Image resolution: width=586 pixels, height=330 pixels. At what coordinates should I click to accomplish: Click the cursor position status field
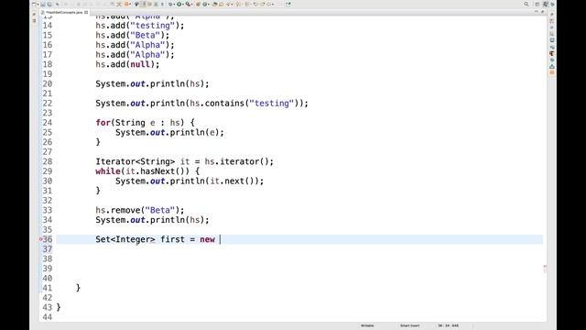click(449, 326)
